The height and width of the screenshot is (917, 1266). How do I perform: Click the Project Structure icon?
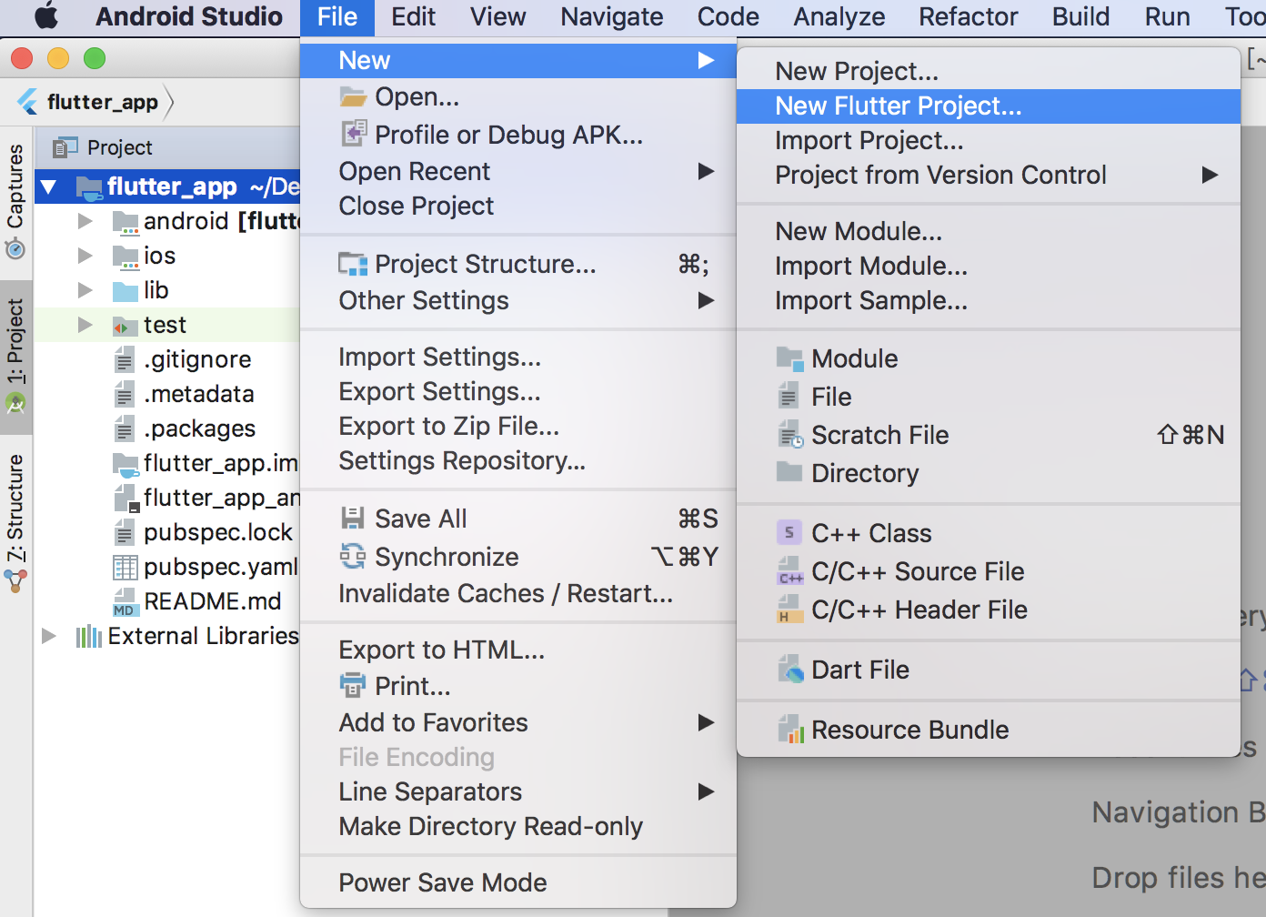click(x=352, y=264)
